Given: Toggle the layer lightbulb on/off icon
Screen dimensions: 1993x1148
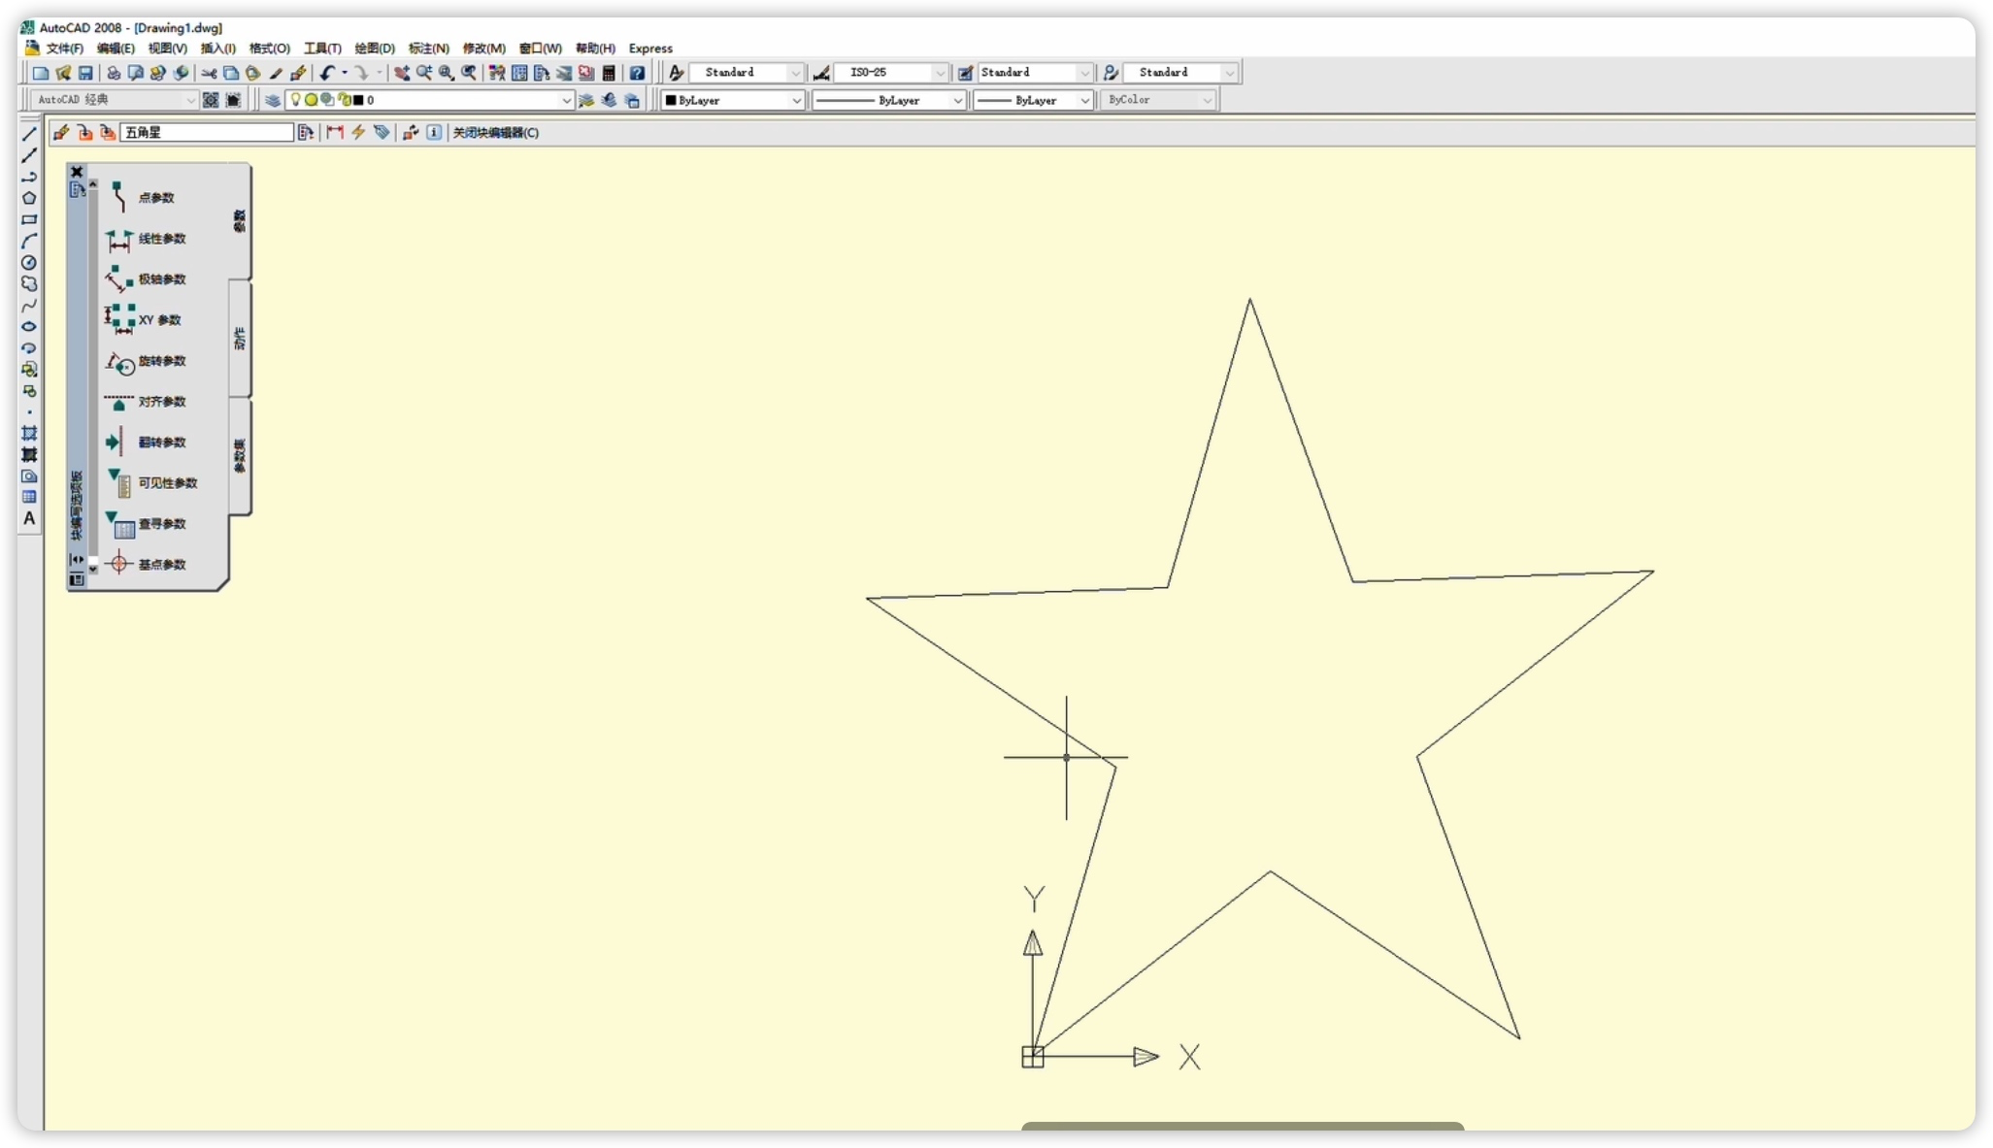Looking at the screenshot, I should click(296, 100).
